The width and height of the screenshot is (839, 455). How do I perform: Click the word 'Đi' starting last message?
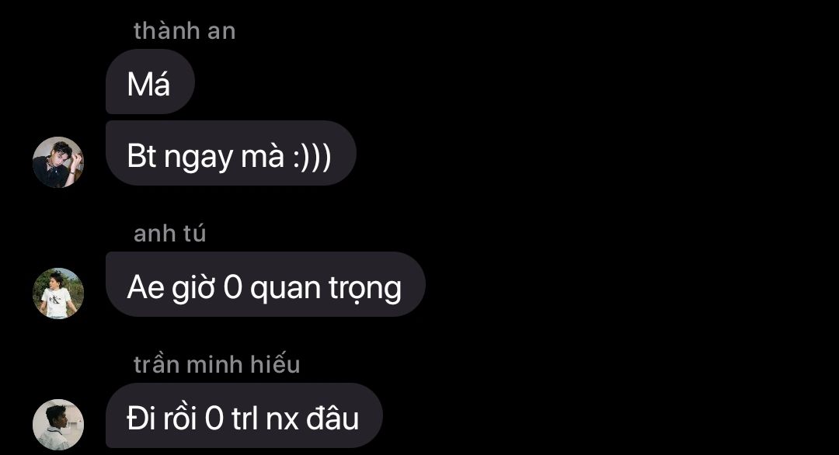click(x=140, y=417)
